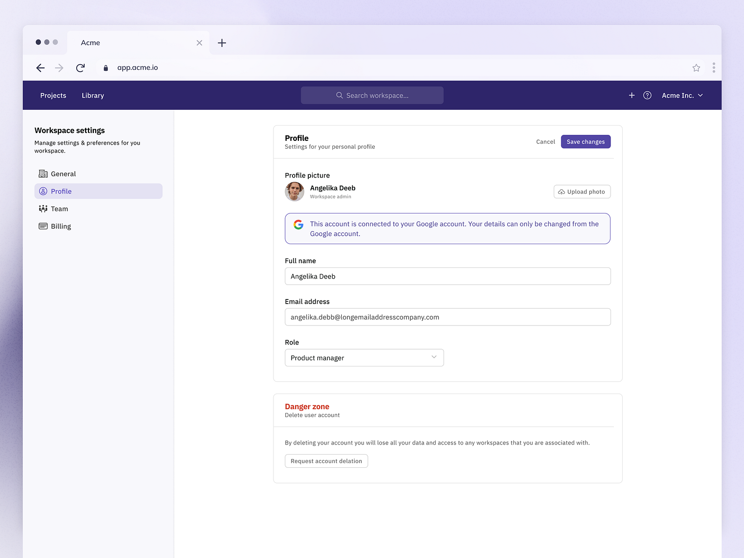Open the Library section in the navbar

[x=92, y=95]
